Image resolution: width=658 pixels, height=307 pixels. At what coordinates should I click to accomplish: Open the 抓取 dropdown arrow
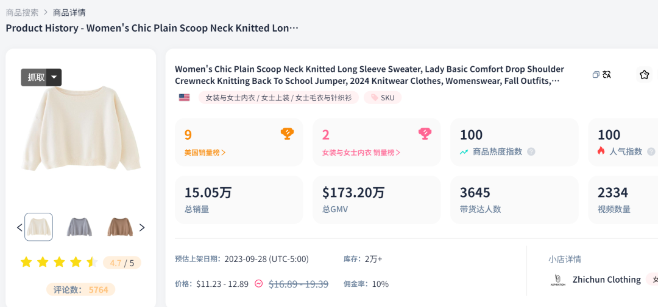pos(55,77)
